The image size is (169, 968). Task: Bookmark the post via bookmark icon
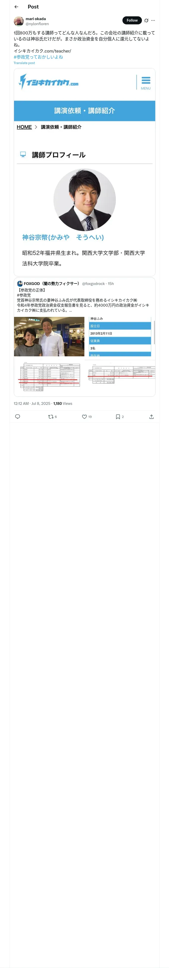(x=118, y=416)
